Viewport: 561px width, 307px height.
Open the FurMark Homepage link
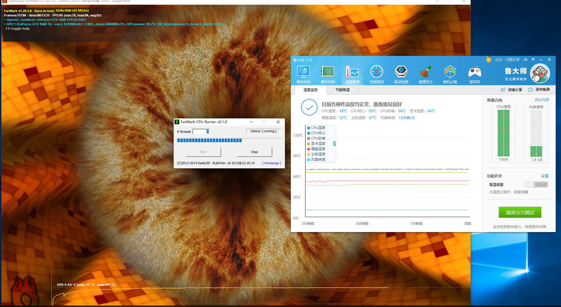pyautogui.click(x=271, y=163)
